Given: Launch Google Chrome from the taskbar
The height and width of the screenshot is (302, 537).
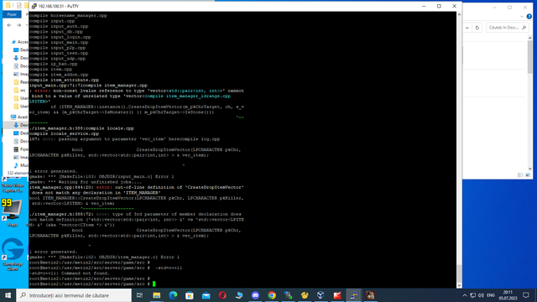Looking at the screenshot, I should tap(272, 295).
